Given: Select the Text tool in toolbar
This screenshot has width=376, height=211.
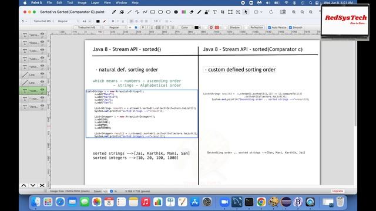Looking at the screenshot, I should pos(214,12).
